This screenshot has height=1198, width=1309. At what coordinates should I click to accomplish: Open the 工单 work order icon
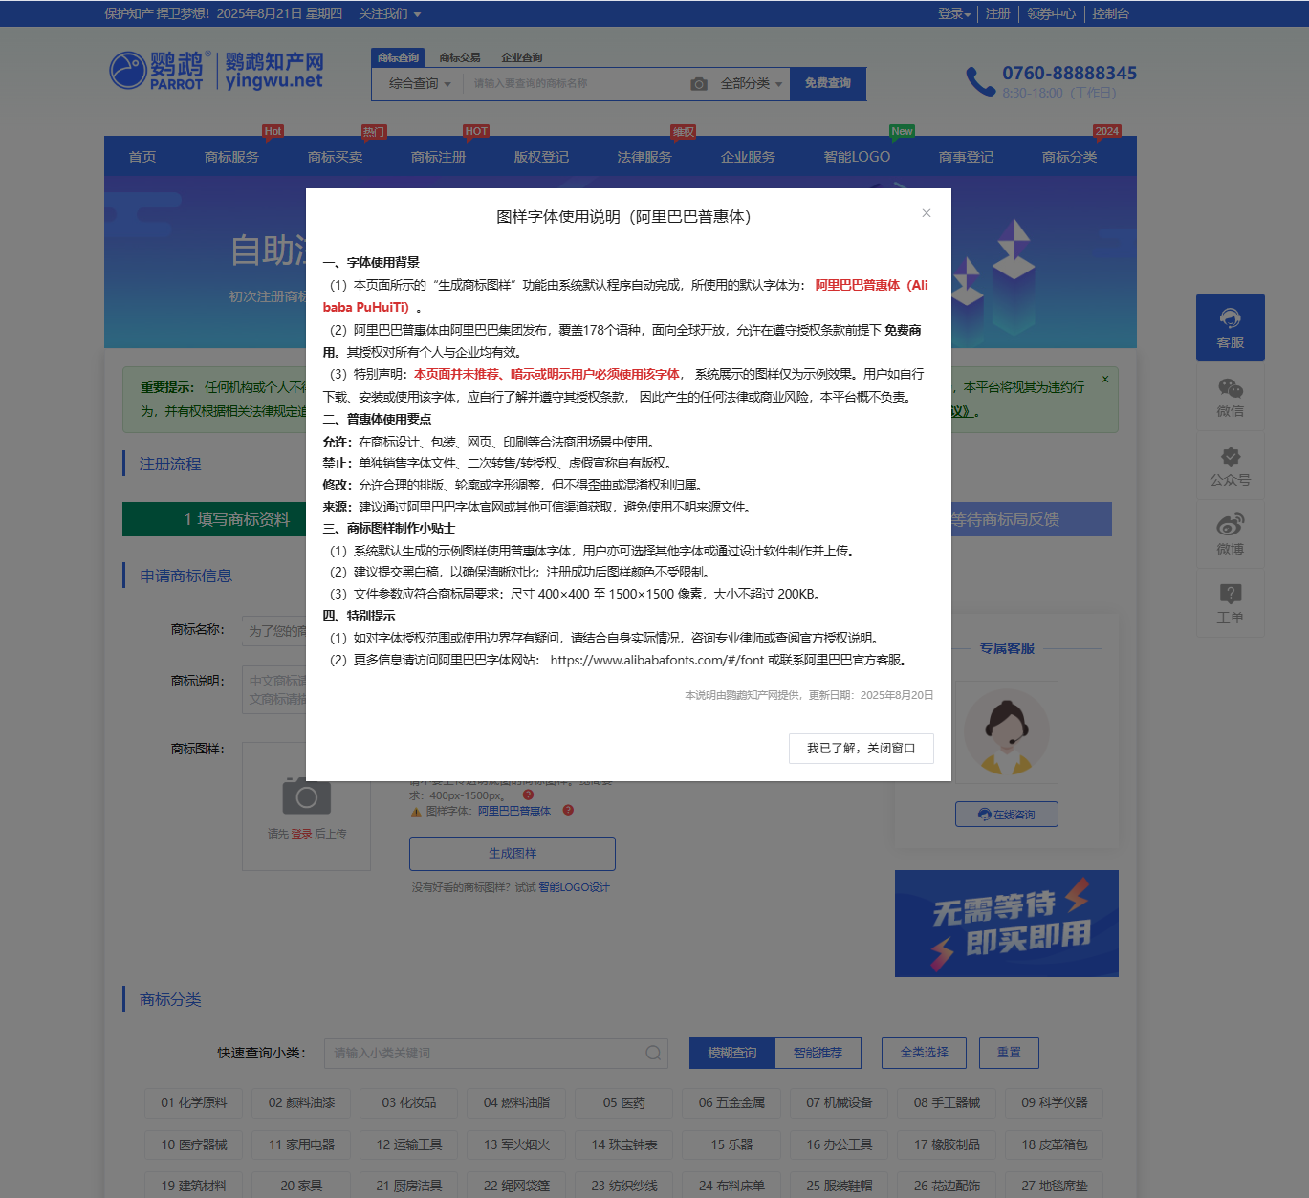tap(1230, 603)
